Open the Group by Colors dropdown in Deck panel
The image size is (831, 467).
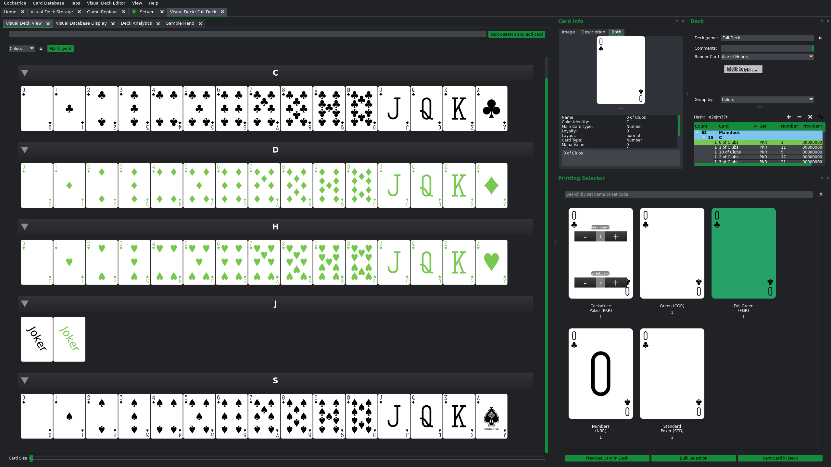click(767, 100)
